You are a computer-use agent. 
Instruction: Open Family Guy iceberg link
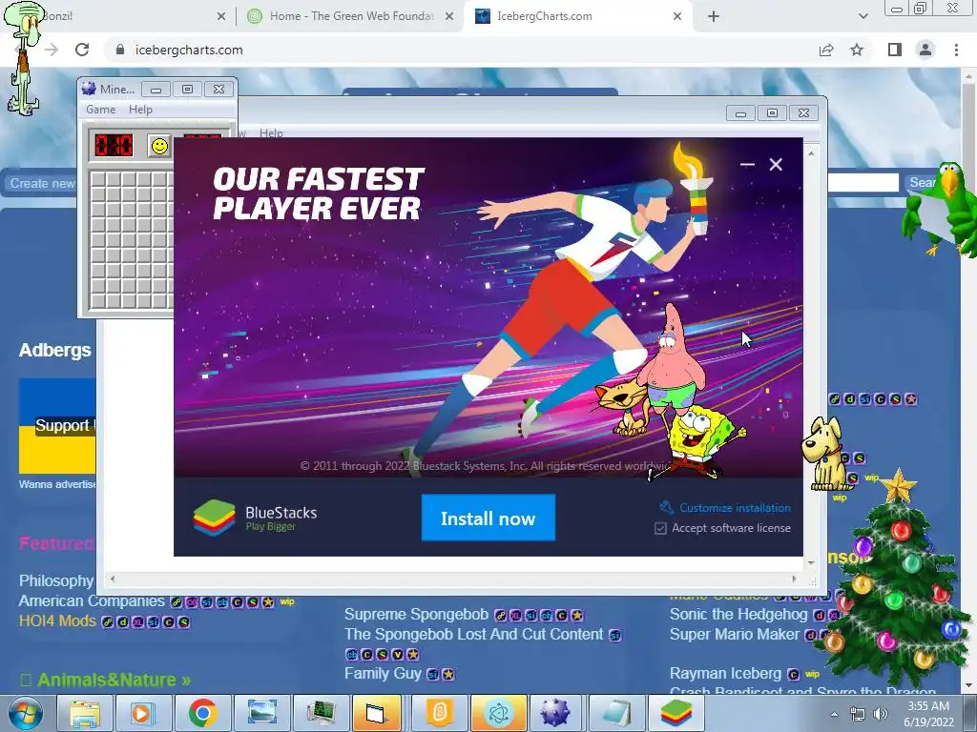click(384, 674)
